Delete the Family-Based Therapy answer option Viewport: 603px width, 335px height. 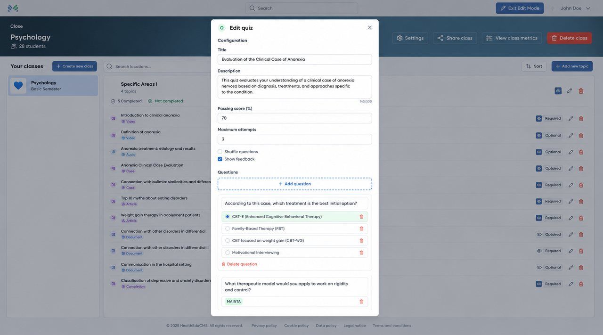(361, 229)
